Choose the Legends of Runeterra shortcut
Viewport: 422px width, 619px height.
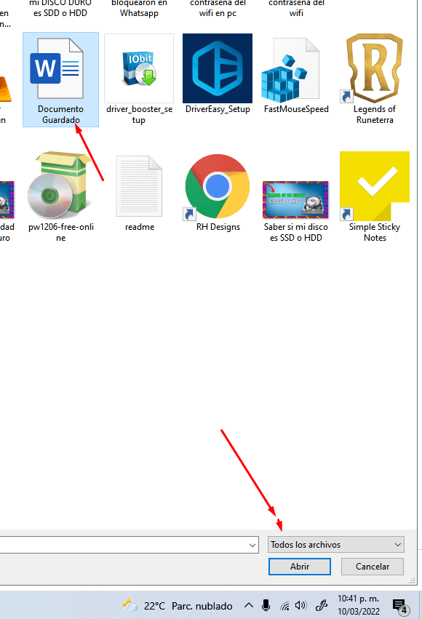tap(375, 80)
